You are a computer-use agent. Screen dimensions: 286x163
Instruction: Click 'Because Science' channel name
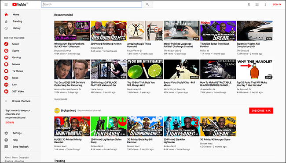coord(62,51)
